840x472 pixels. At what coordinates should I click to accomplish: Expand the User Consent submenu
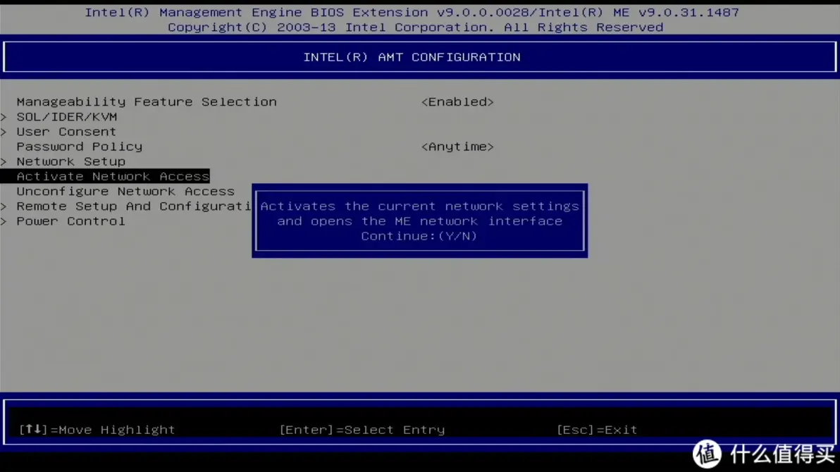66,132
